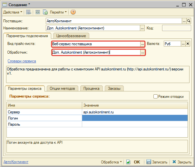Click the help question mark icon
Viewport: 195px width, 167px height.
(x=73, y=12)
